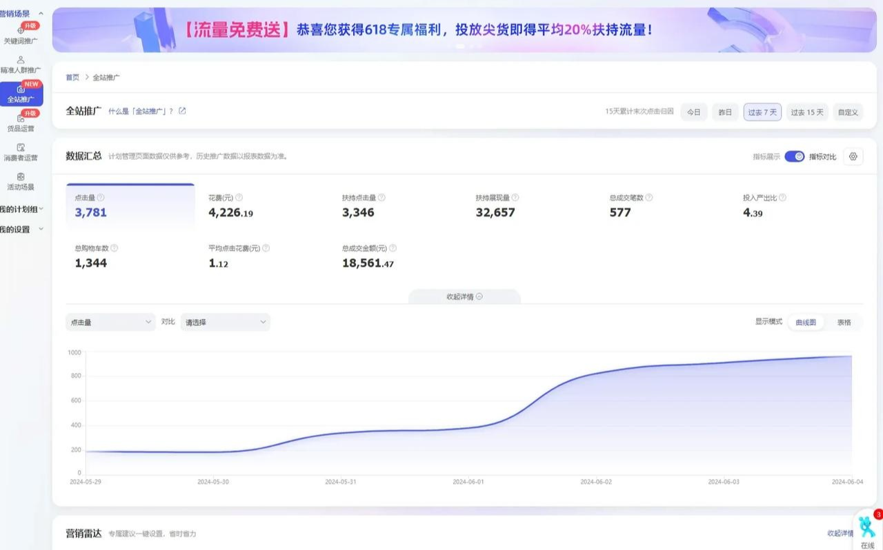
Task: Toggle the 指标对比 switch
Action: click(795, 156)
